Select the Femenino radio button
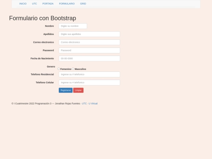Viewport: 212px width, 159px height. [58, 69]
